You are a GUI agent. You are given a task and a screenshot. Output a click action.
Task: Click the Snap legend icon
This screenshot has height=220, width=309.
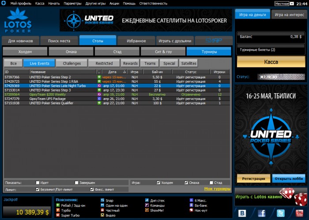pyautogui.click(x=102, y=200)
